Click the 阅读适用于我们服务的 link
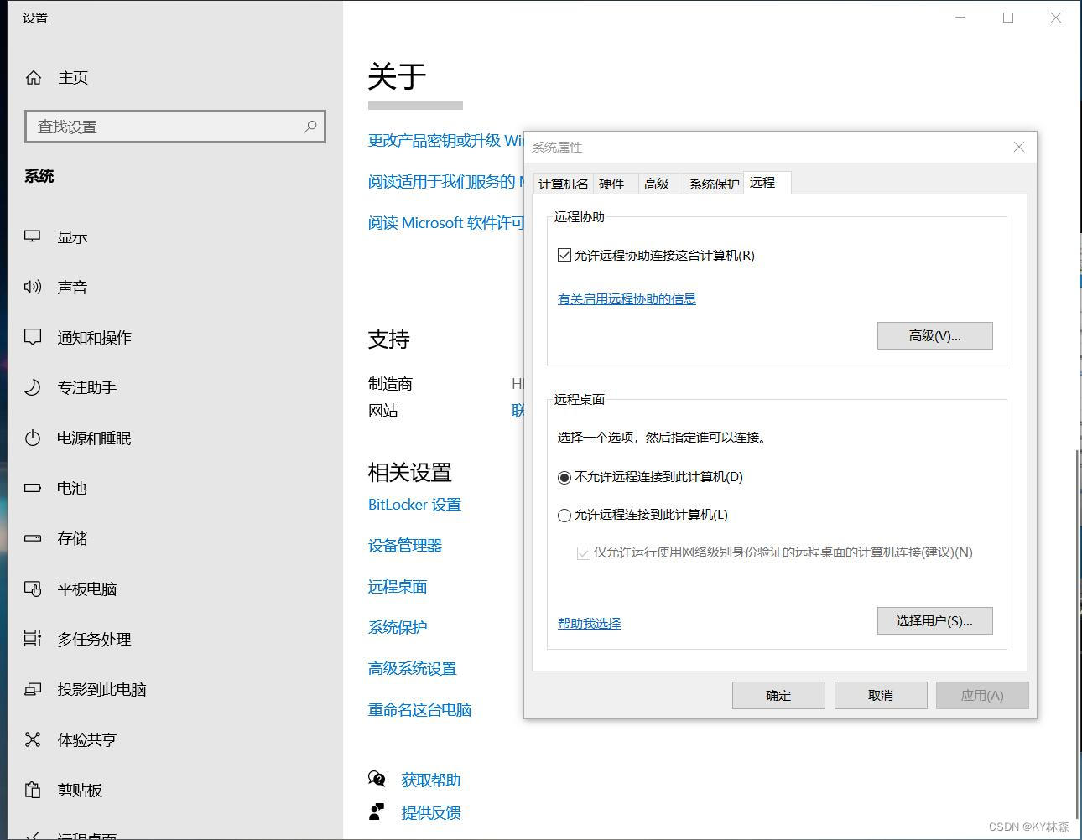Image resolution: width=1082 pixels, height=840 pixels. coord(445,181)
